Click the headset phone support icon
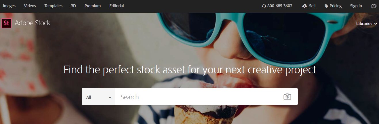The height and width of the screenshot is (124, 379). [x=264, y=6]
